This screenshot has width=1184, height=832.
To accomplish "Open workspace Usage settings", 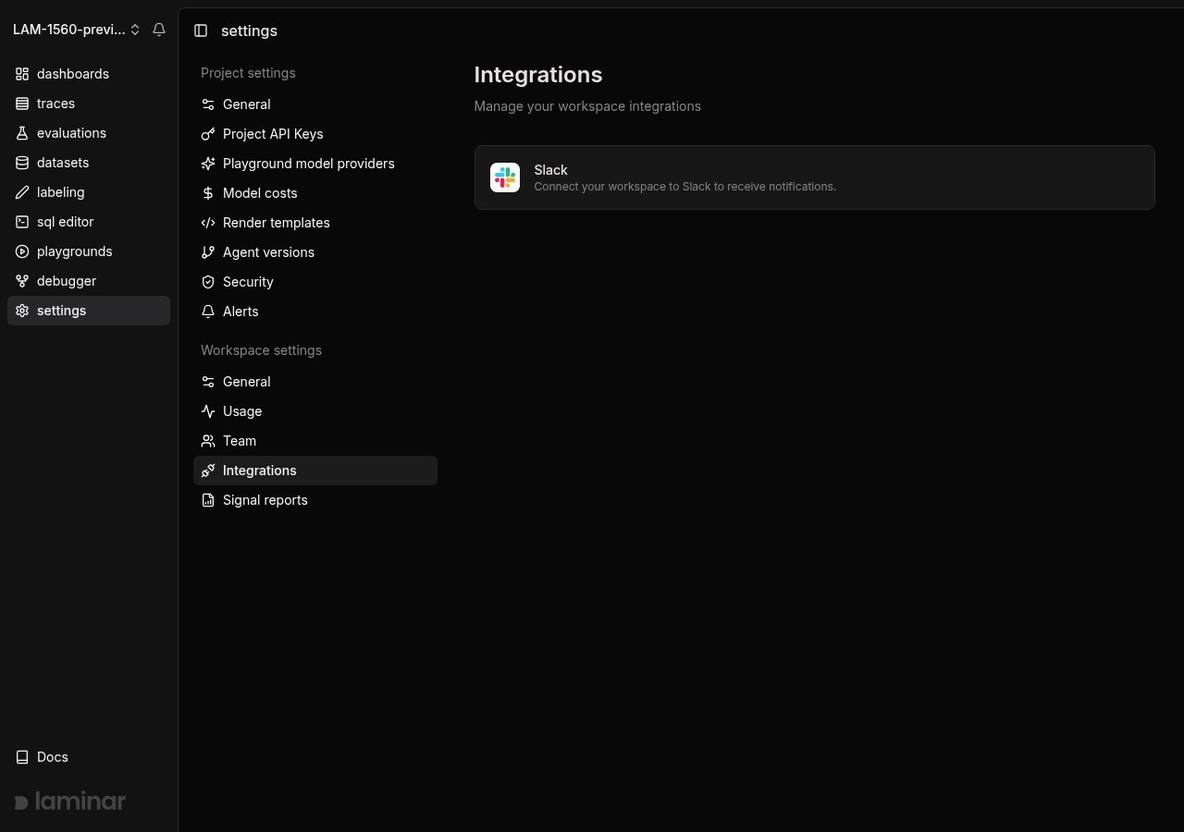I will tap(315, 411).
